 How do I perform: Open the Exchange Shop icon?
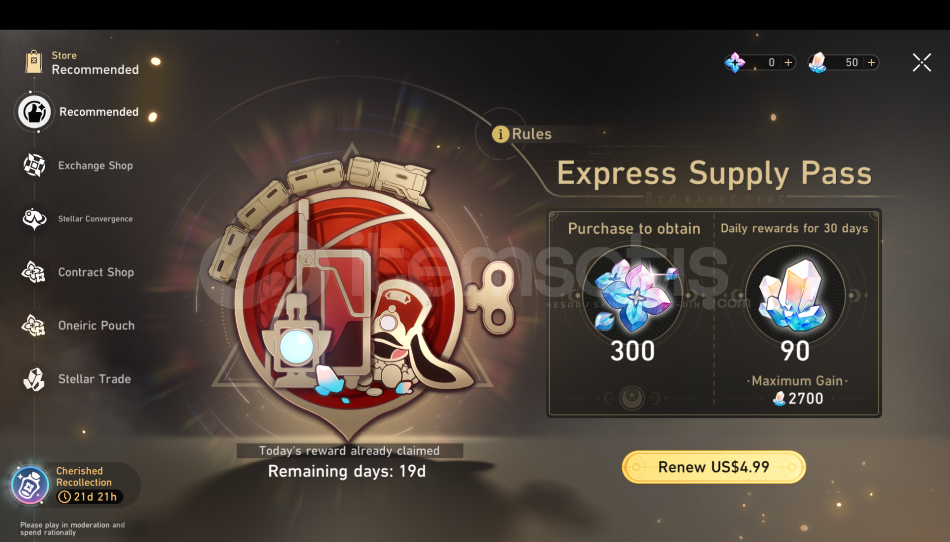(34, 165)
